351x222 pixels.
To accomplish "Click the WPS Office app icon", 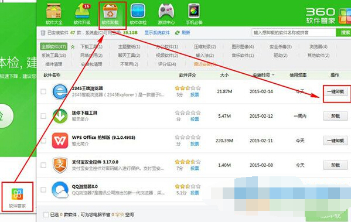I will [60, 141].
